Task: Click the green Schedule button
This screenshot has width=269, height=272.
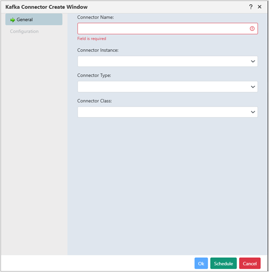Action: coord(223,263)
